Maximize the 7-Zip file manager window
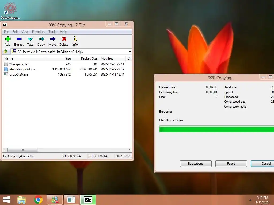Viewport: 274px width, 205px height. point(117,24)
